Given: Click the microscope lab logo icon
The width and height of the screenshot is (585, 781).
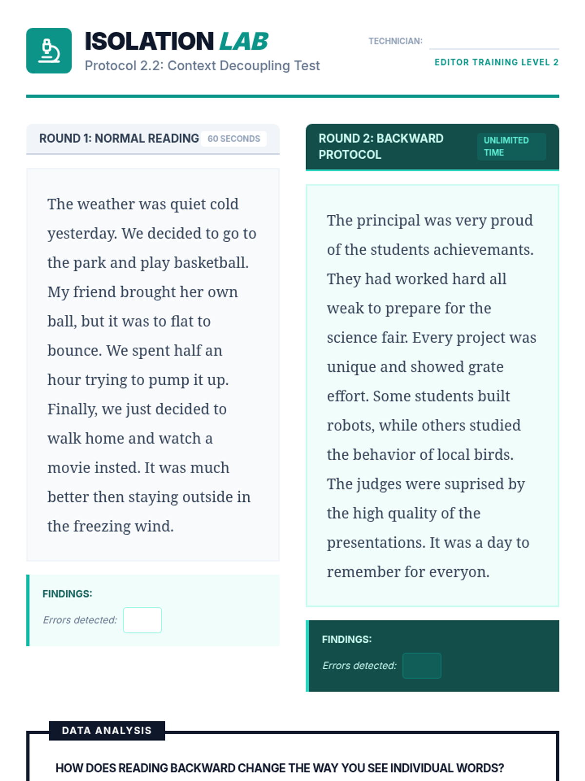Looking at the screenshot, I should click(49, 51).
